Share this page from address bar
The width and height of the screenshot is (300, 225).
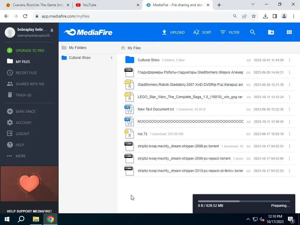pos(244,16)
